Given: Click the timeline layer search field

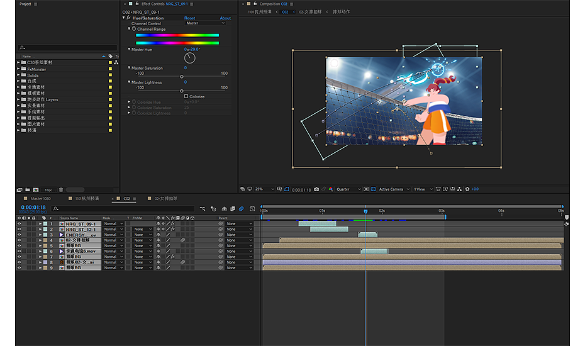Looking at the screenshot, I should click(x=123, y=209).
